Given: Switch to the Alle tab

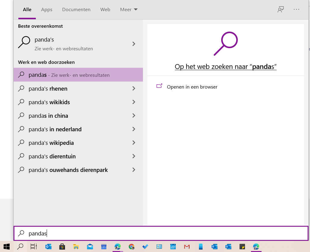Looking at the screenshot, I should click(x=27, y=10).
